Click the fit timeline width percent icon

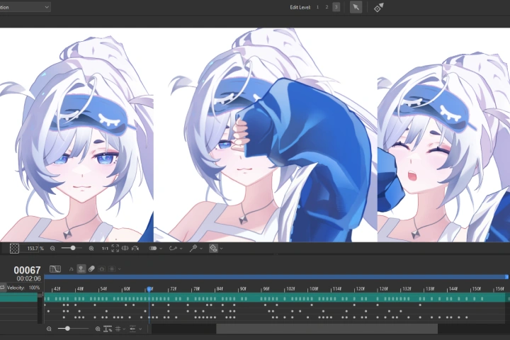coord(108,329)
